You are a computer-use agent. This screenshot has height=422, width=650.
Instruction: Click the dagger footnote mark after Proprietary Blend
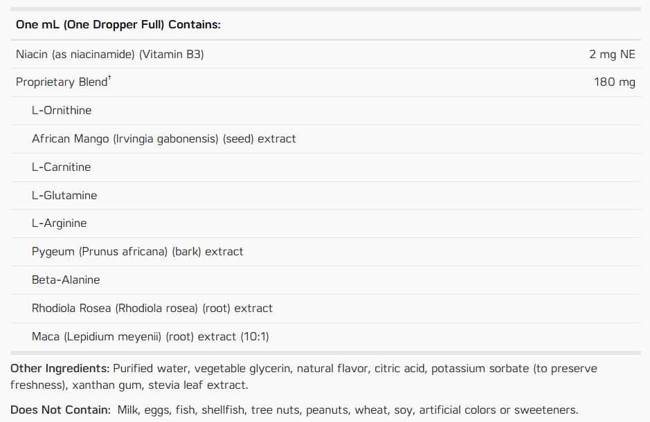tap(109, 77)
